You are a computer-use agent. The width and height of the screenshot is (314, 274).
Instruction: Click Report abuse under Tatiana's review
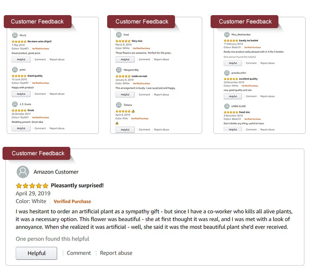162,130
